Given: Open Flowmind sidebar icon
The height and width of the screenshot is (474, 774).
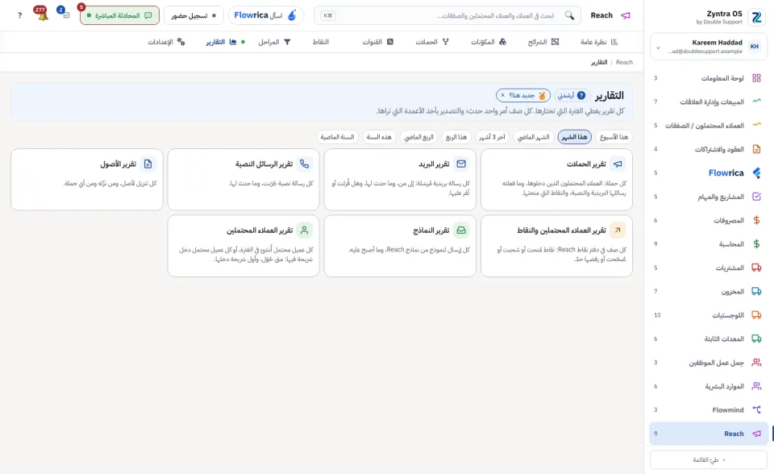Looking at the screenshot, I should pyautogui.click(x=756, y=410).
